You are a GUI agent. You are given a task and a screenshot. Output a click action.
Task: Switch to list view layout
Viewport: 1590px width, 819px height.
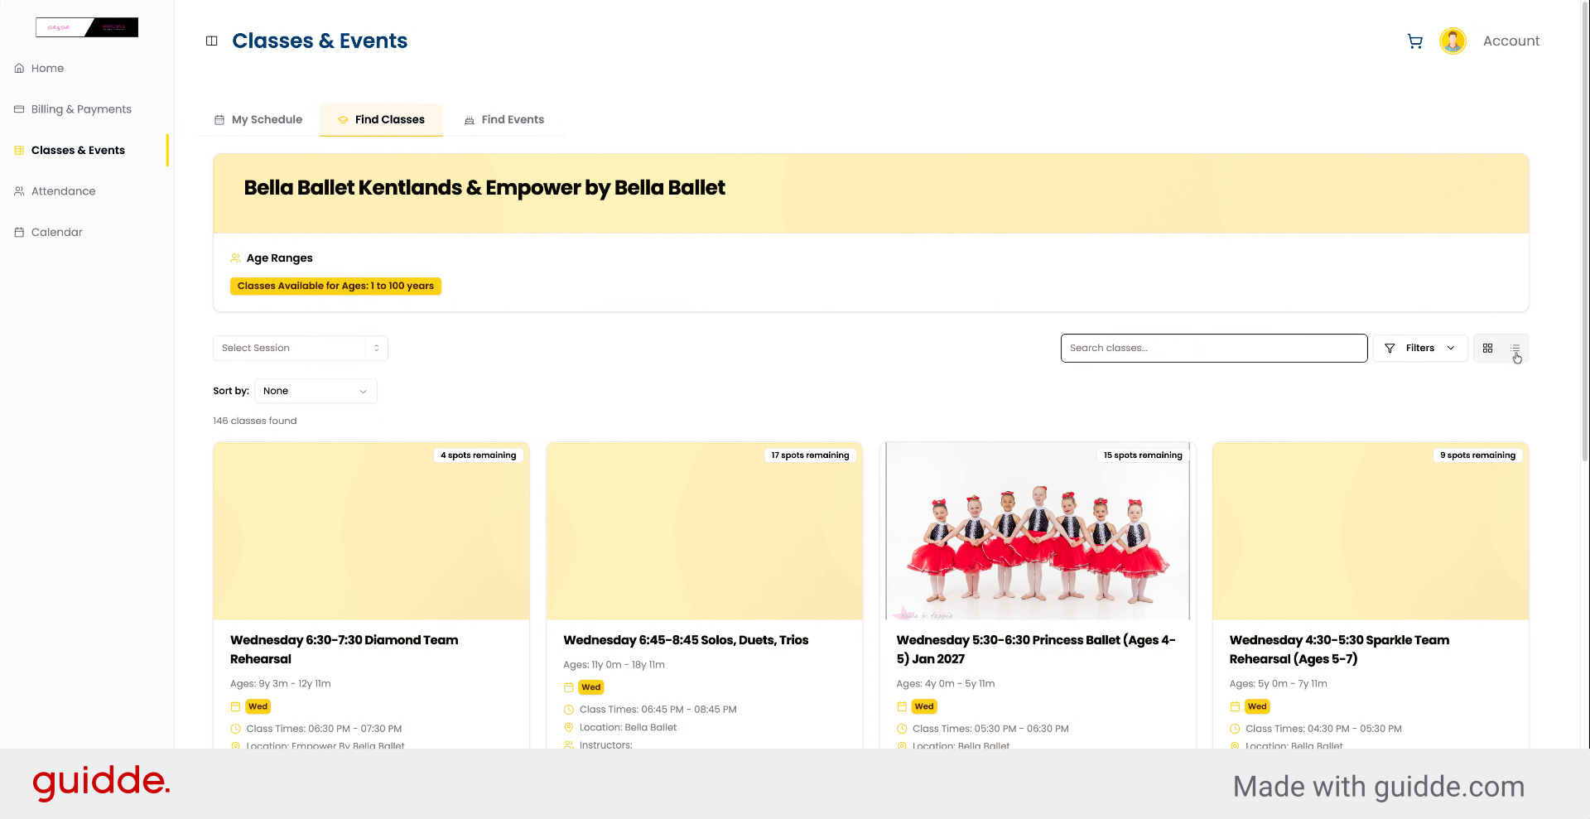click(x=1515, y=349)
